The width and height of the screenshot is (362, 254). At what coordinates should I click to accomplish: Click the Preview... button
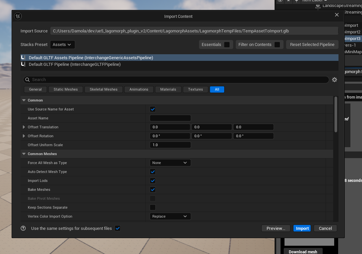click(276, 228)
